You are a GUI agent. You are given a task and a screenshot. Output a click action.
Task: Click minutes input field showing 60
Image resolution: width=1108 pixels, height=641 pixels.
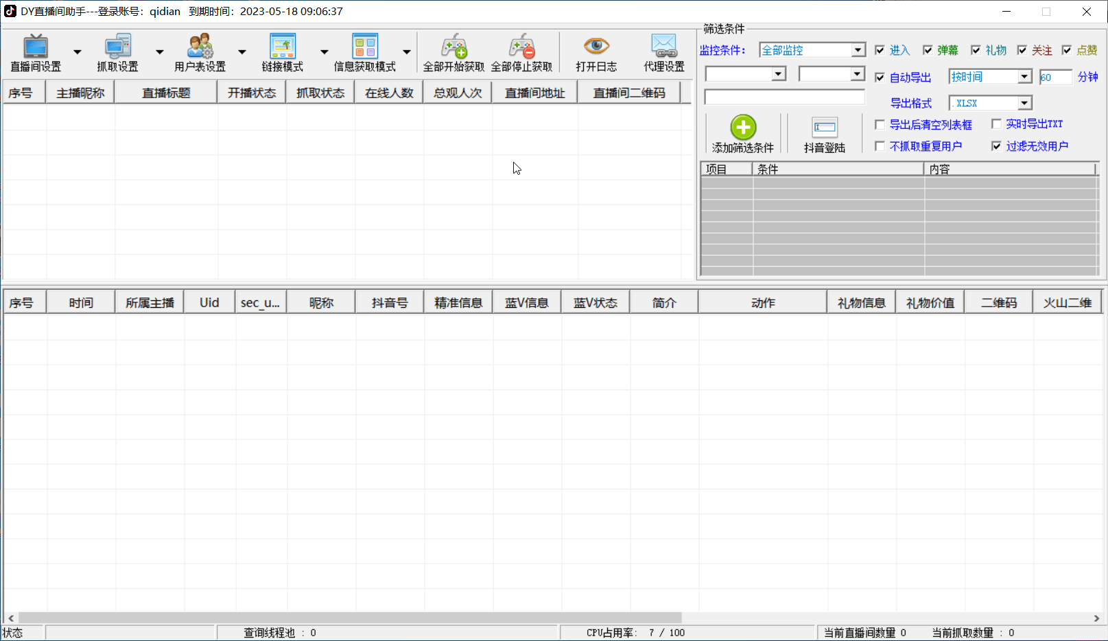click(x=1055, y=77)
